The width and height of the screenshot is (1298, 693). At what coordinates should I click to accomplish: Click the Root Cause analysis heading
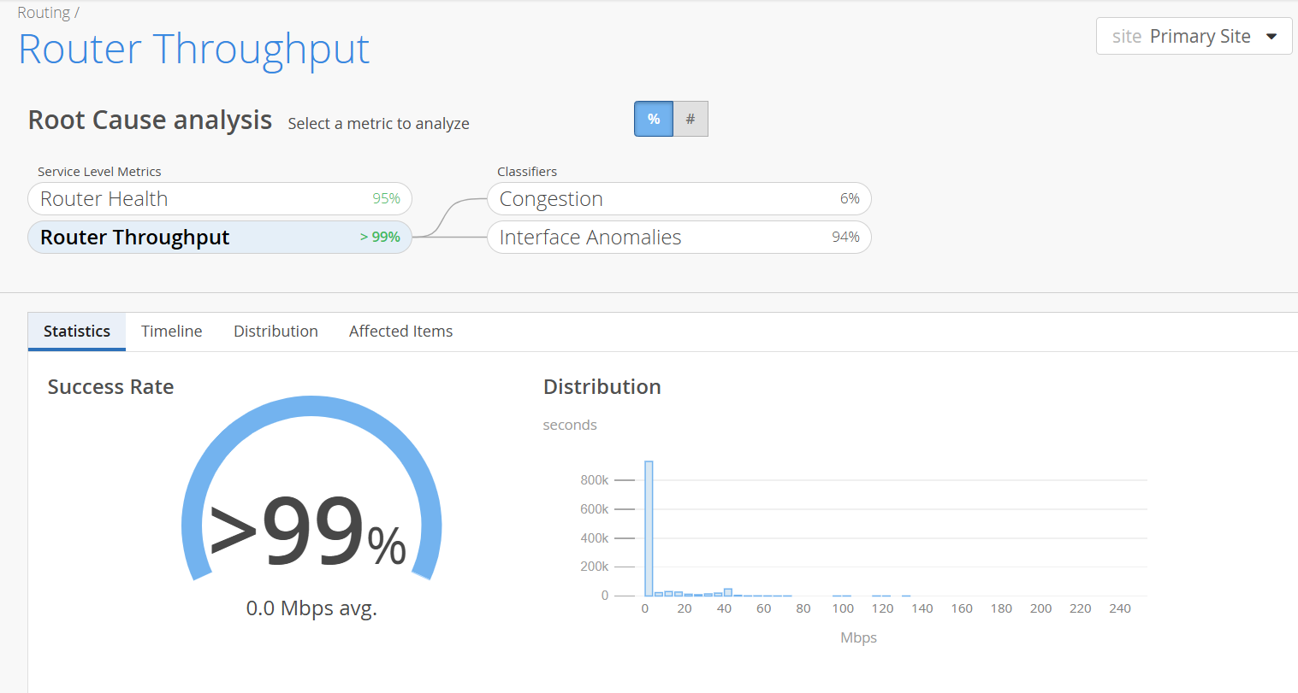[x=150, y=120]
